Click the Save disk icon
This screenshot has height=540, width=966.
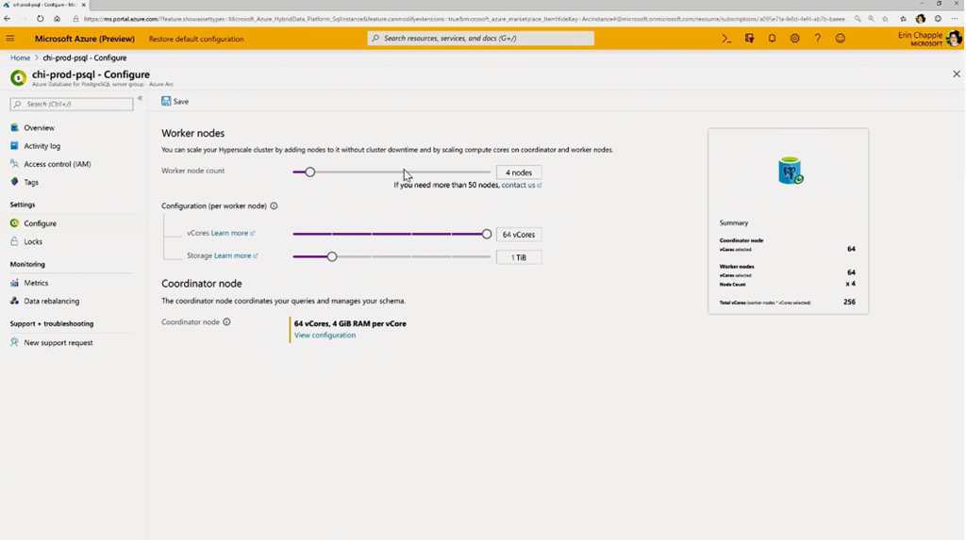[x=167, y=101]
